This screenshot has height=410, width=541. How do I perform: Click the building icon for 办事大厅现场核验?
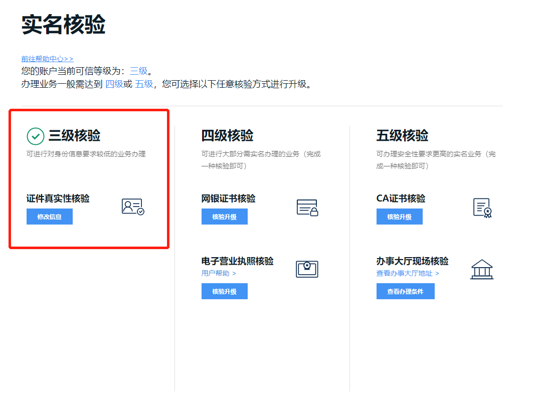(481, 269)
